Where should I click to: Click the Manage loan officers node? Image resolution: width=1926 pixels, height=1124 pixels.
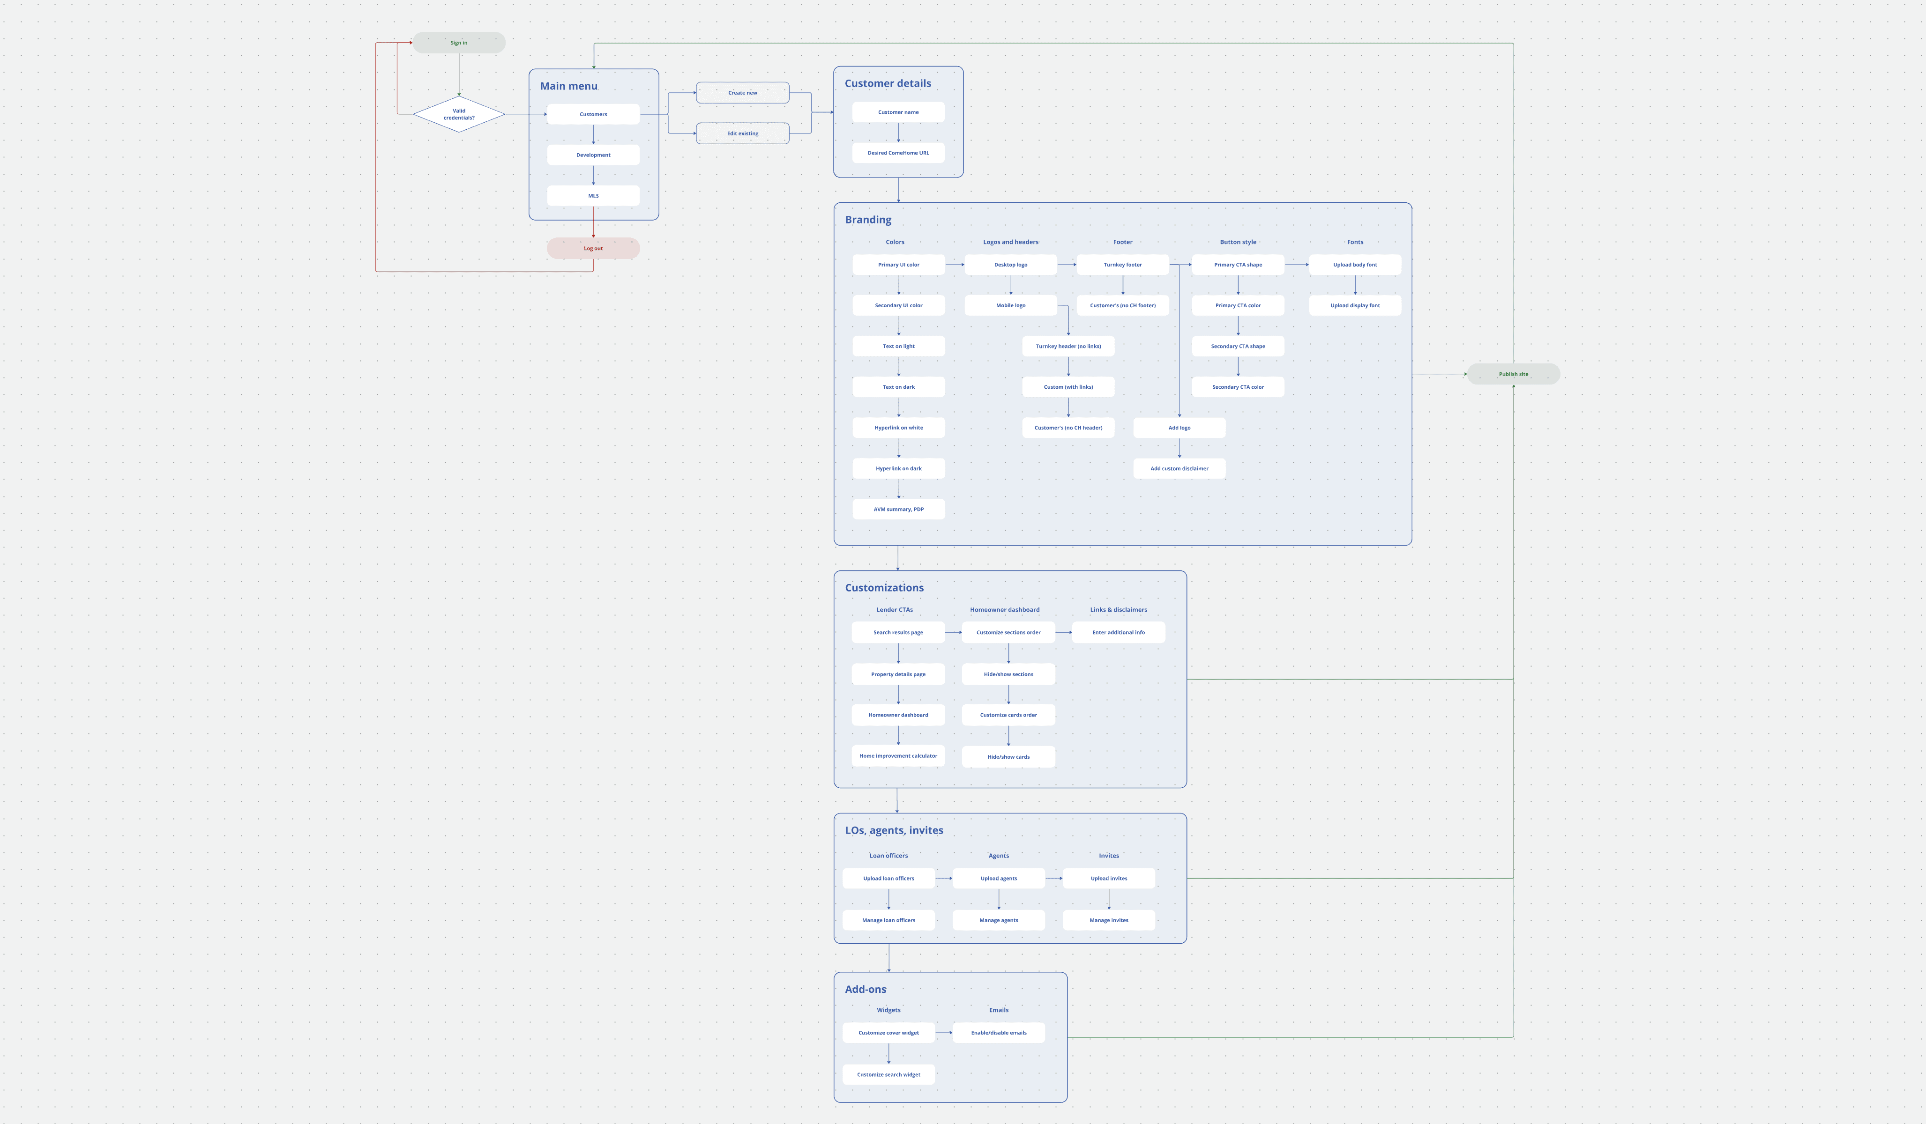coord(888,920)
